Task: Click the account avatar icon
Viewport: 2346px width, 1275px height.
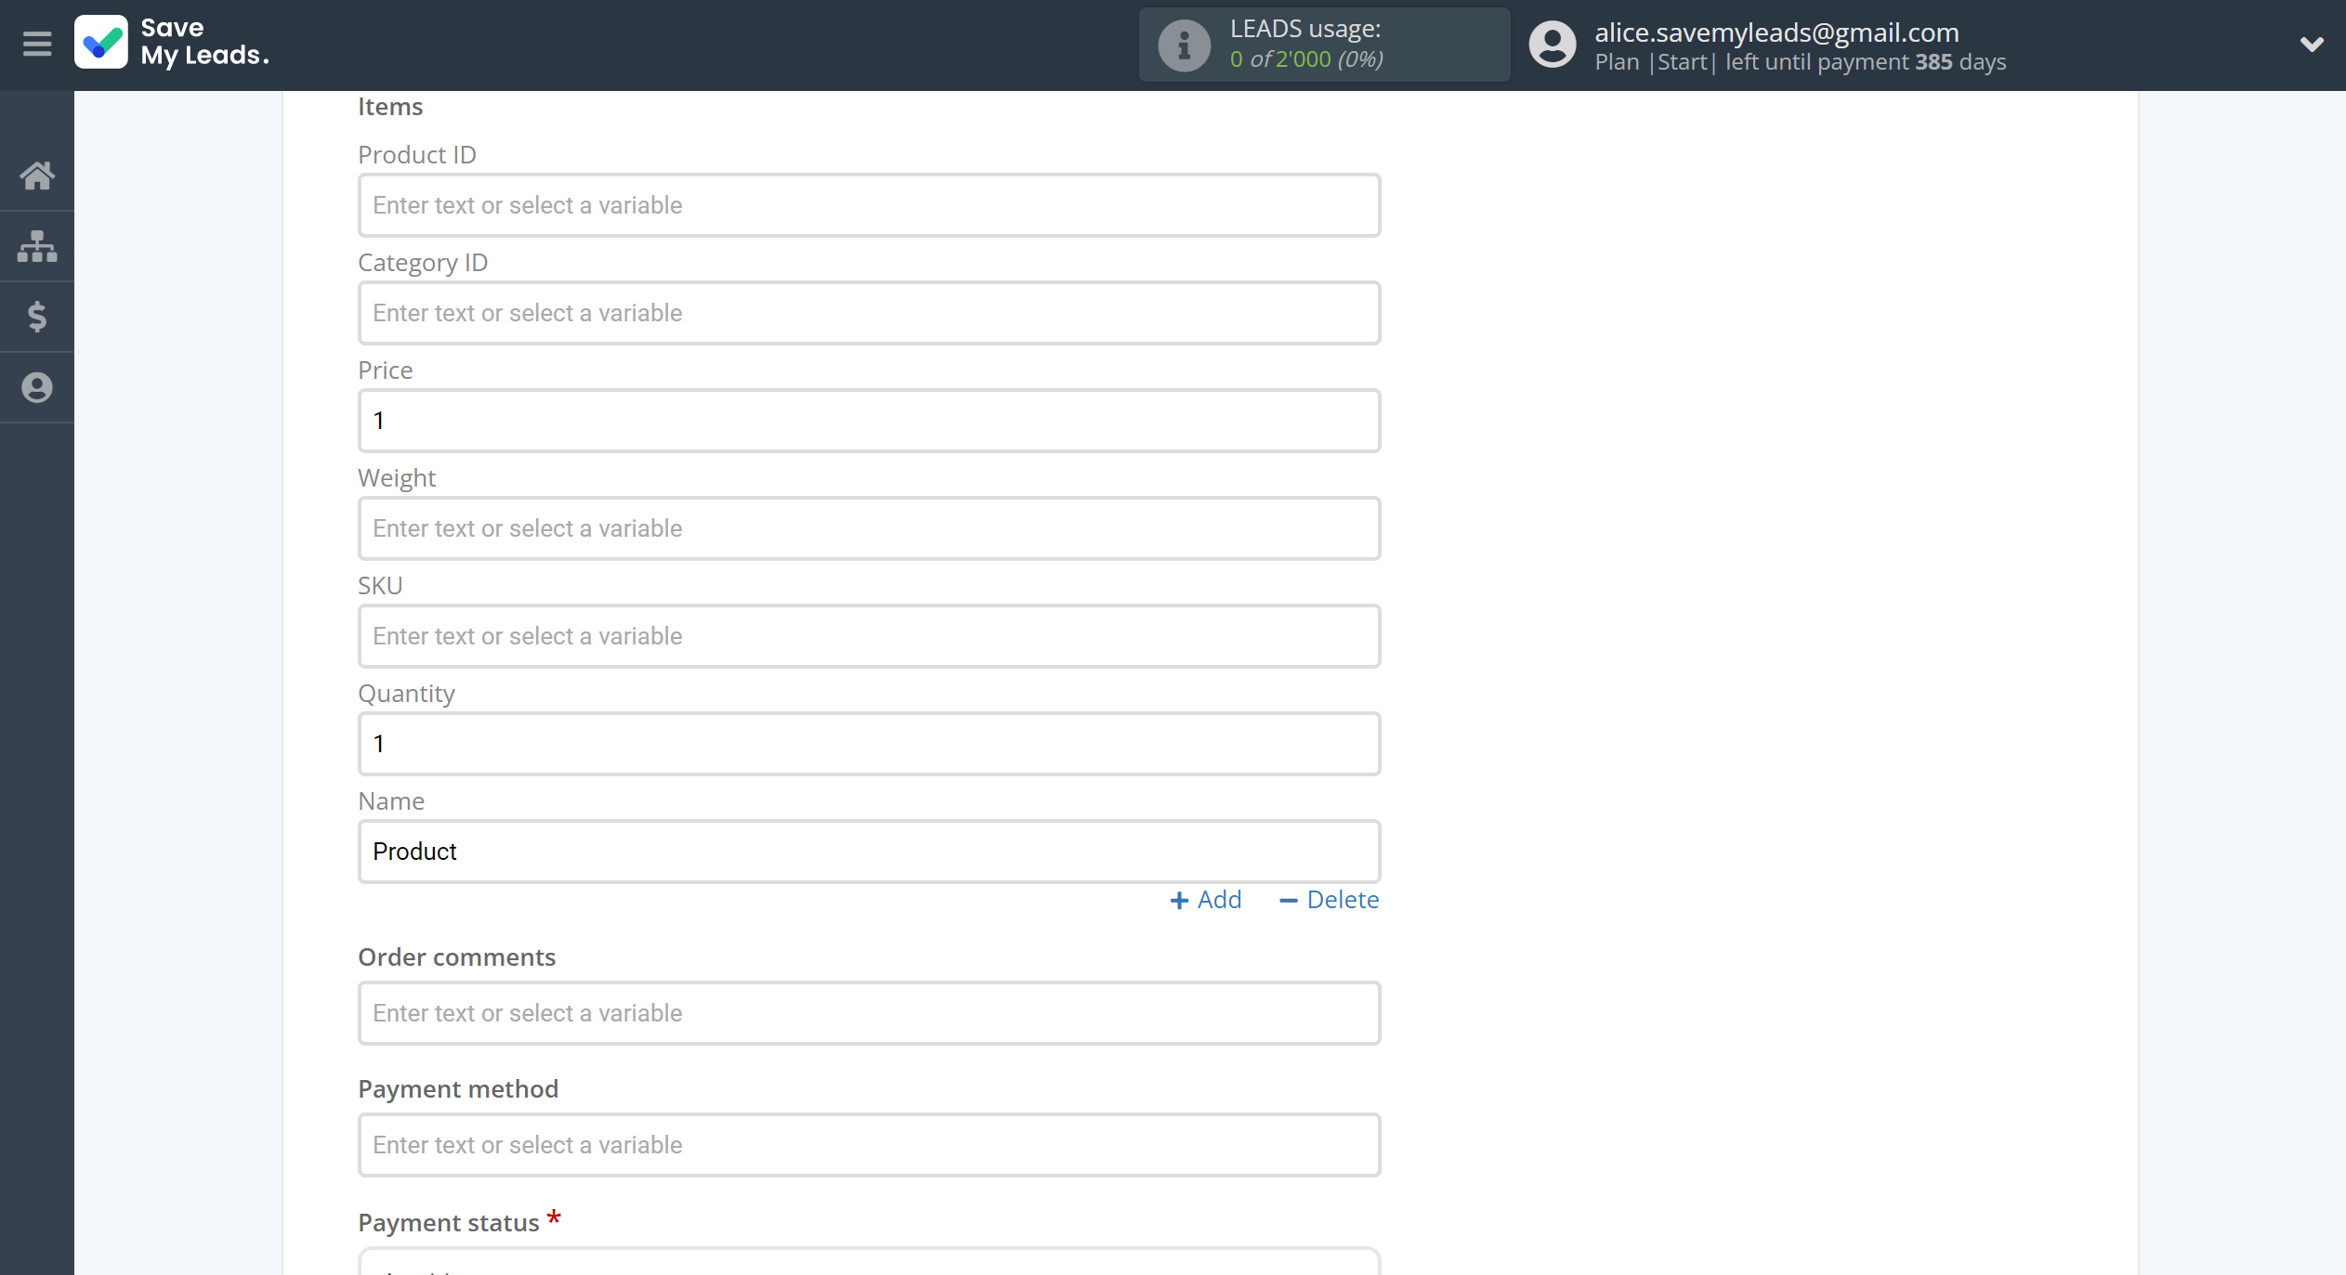Action: [x=1553, y=45]
